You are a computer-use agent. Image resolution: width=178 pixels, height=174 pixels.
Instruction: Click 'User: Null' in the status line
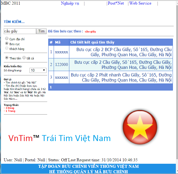pos(13,160)
